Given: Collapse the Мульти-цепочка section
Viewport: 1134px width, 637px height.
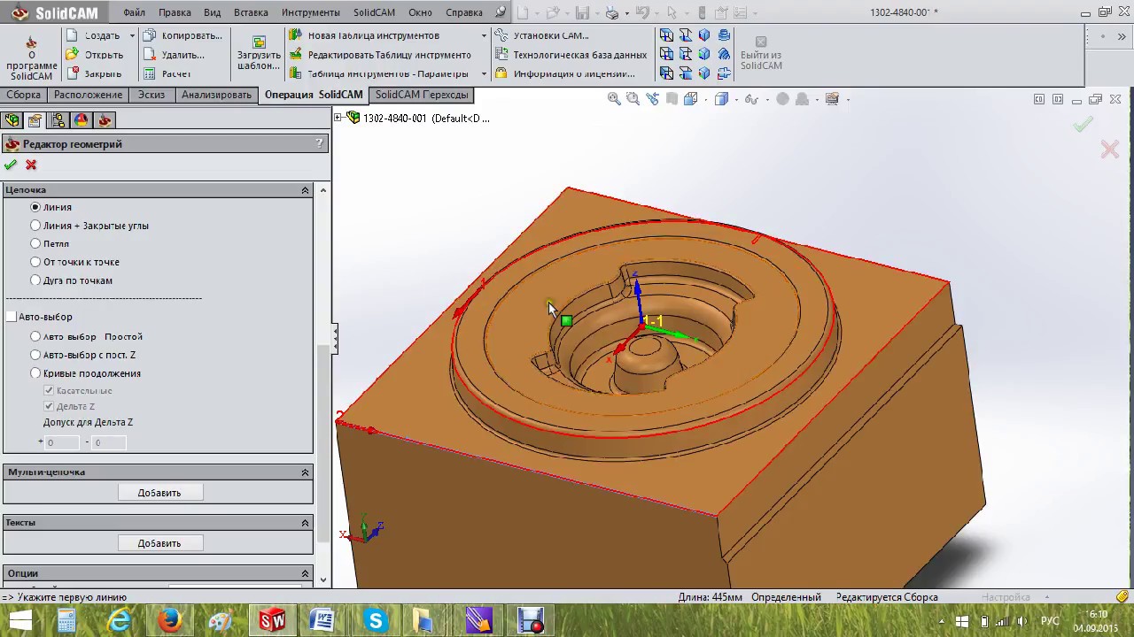Looking at the screenshot, I should (x=305, y=472).
